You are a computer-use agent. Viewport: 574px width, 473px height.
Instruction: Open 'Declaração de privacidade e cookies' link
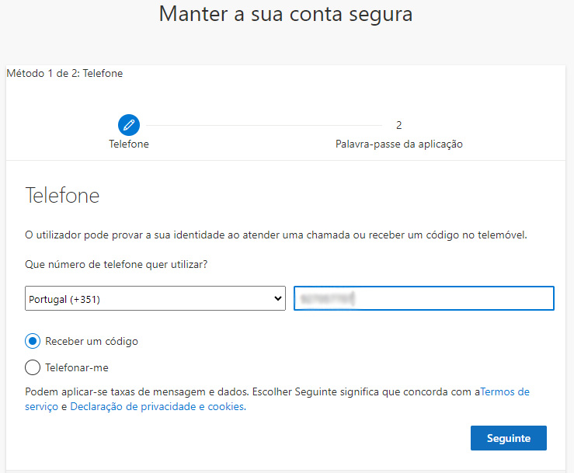157,406
